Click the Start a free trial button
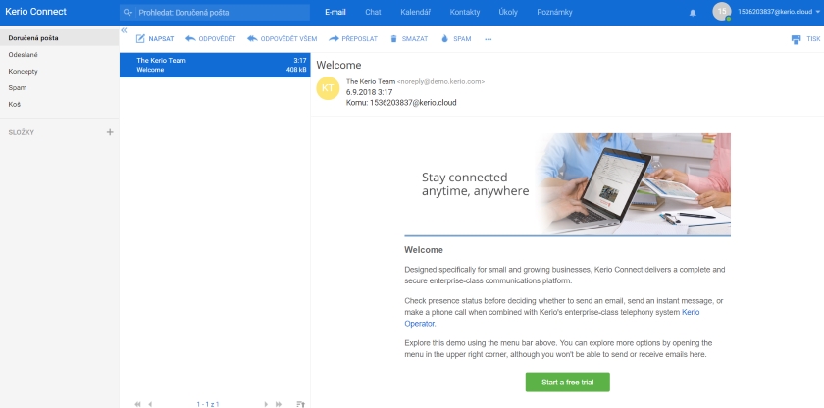 click(x=568, y=382)
